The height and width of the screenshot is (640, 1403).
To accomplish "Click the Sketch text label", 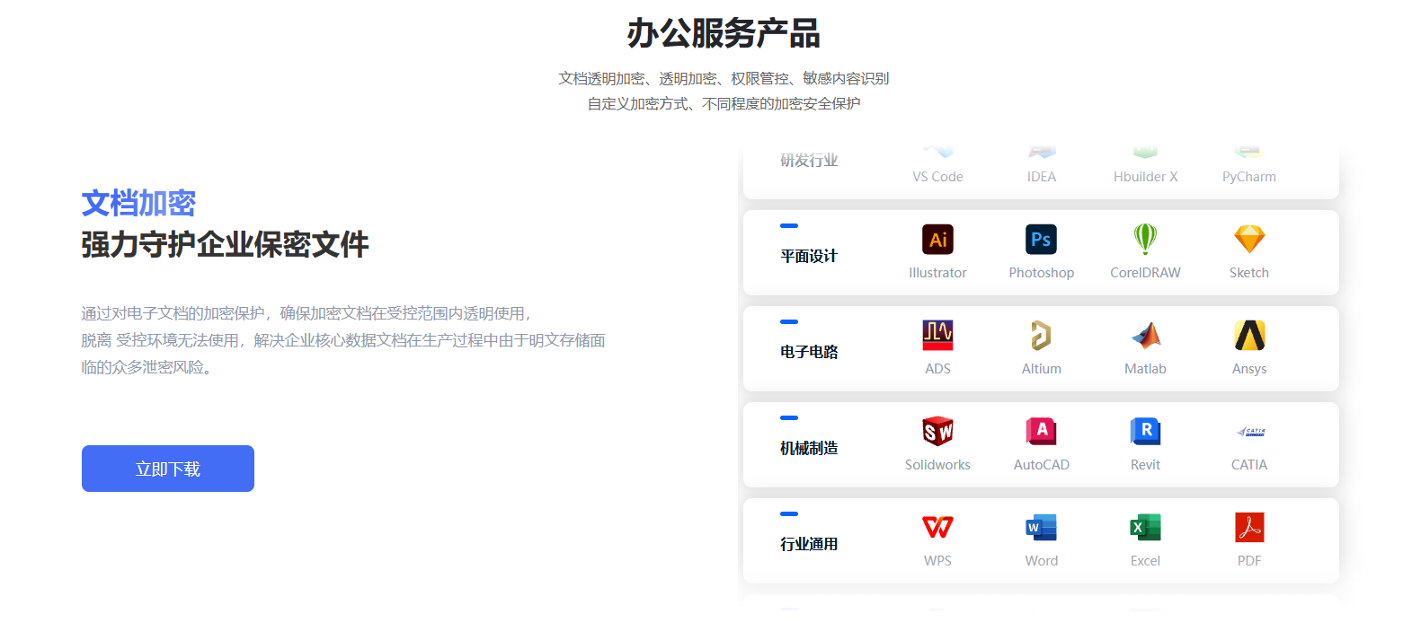I will 1249,273.
